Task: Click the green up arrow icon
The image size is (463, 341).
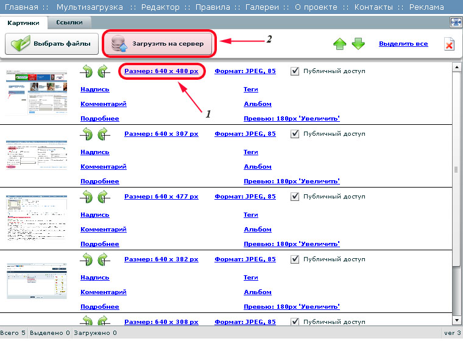Action: 339,44
